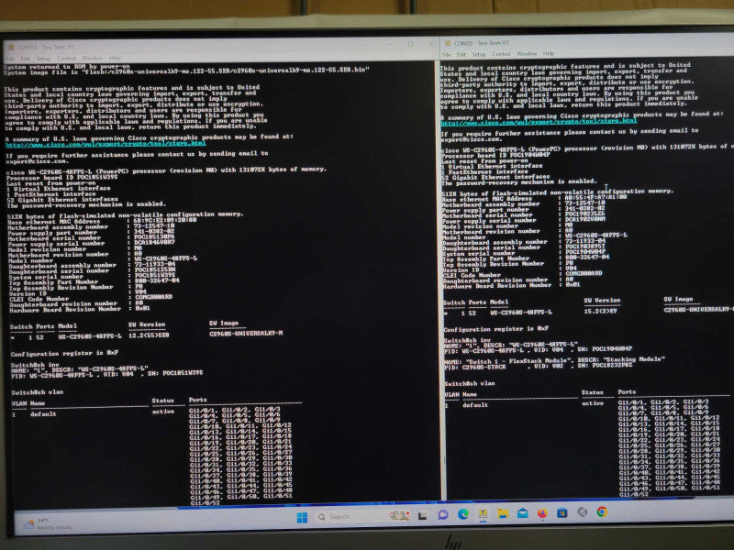Close the left Tera Term window
The image size is (734, 550).
[431, 43]
